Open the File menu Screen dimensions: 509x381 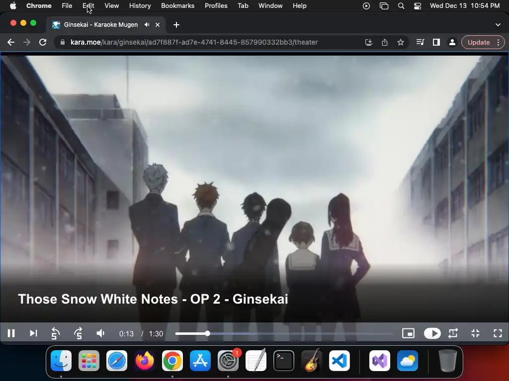(67, 5)
